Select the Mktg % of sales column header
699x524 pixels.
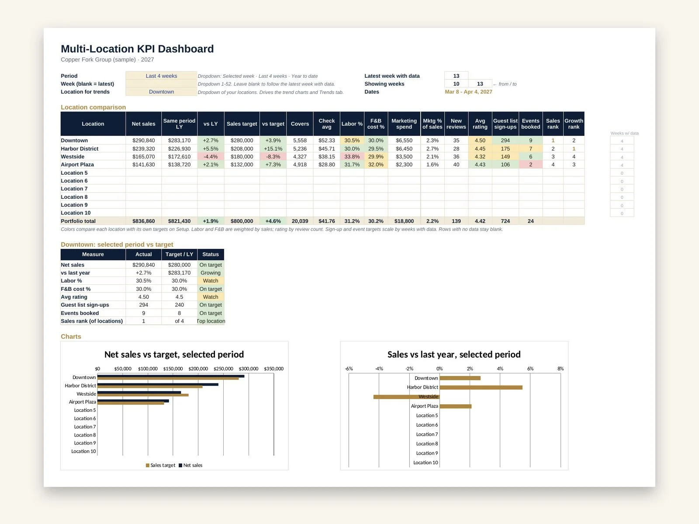click(433, 124)
